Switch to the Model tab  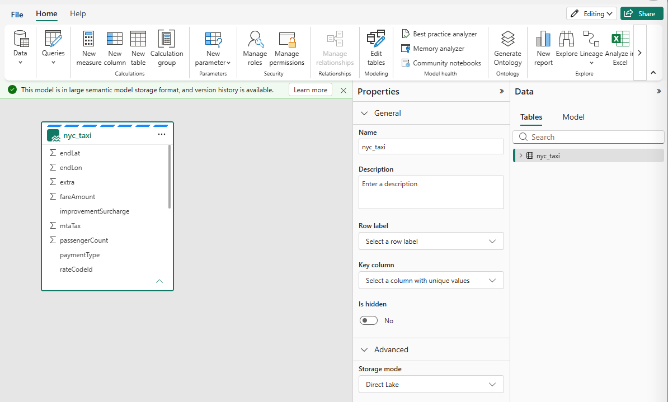click(x=573, y=117)
